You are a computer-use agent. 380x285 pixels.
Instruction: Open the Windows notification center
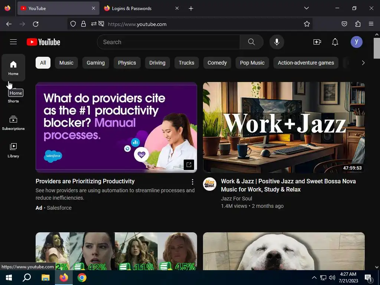[368, 278]
